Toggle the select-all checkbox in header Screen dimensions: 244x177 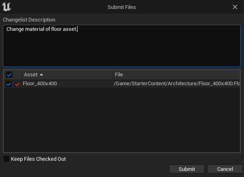[9, 75]
